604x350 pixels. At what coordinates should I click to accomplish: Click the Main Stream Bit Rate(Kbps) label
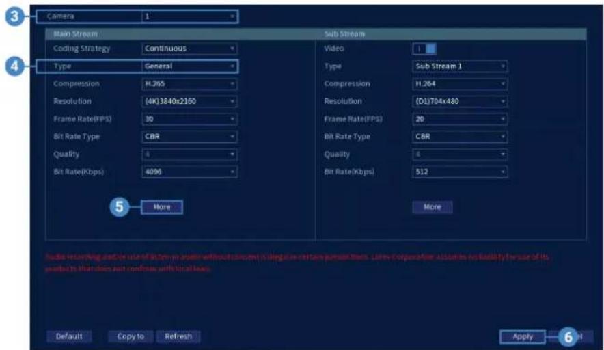pos(79,172)
